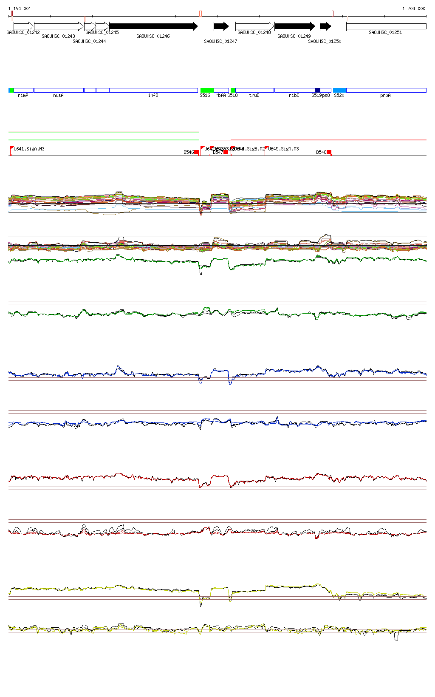The height and width of the screenshot is (697, 435).
Task: Click the SAOUHSC_01247 label
Action: coord(220,41)
